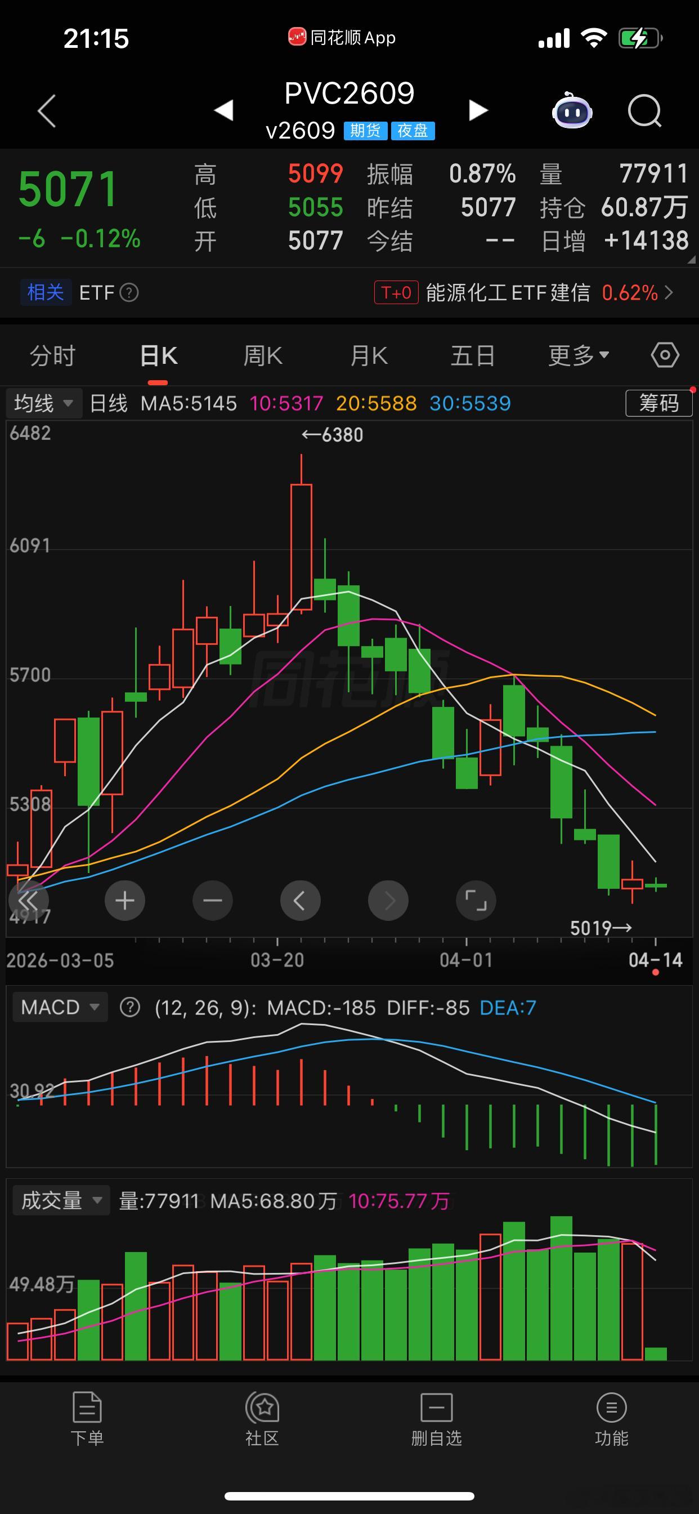Screen dimensions: 699x1514
Task: Open 社区 community page
Action: pos(262,1418)
